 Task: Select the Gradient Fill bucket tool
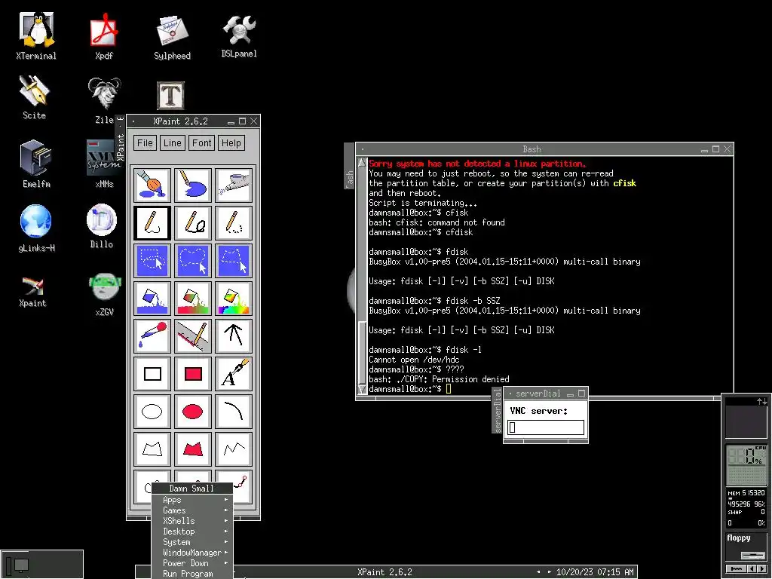click(192, 299)
